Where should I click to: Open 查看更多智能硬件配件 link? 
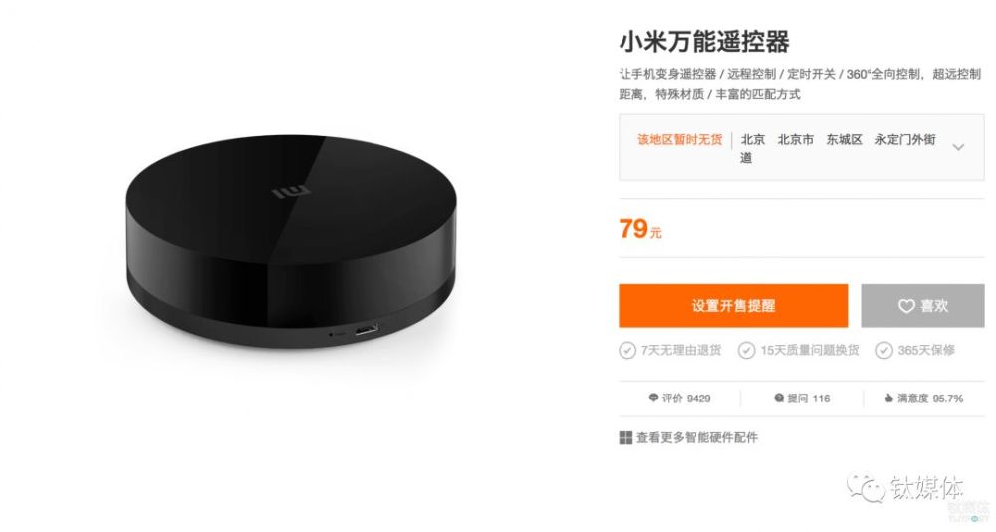click(x=688, y=437)
